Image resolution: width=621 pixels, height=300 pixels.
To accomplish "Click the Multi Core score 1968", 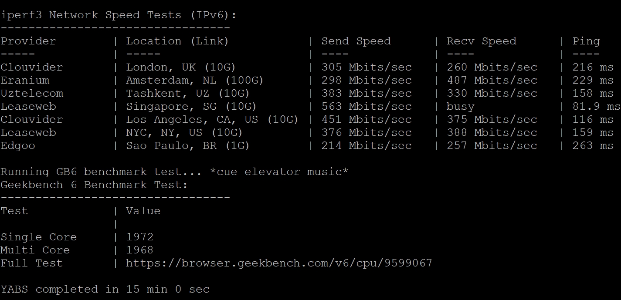I will [x=140, y=250].
